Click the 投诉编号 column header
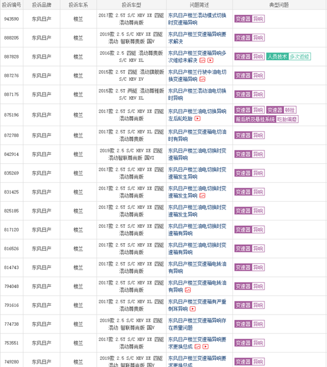Image resolution: width=327 pixels, height=367 pixels. 11,5
